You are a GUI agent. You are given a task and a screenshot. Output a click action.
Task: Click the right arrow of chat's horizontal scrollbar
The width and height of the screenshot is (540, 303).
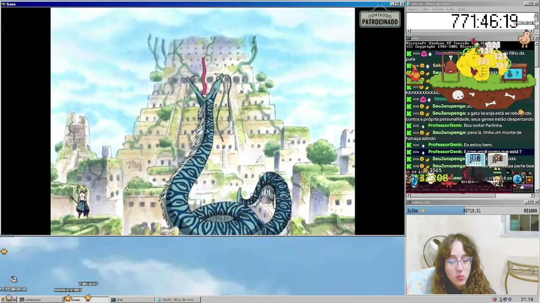(532, 195)
